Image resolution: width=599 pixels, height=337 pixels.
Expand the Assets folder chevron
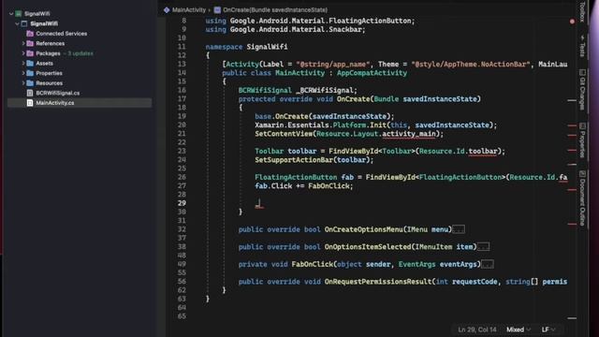tap(23, 64)
